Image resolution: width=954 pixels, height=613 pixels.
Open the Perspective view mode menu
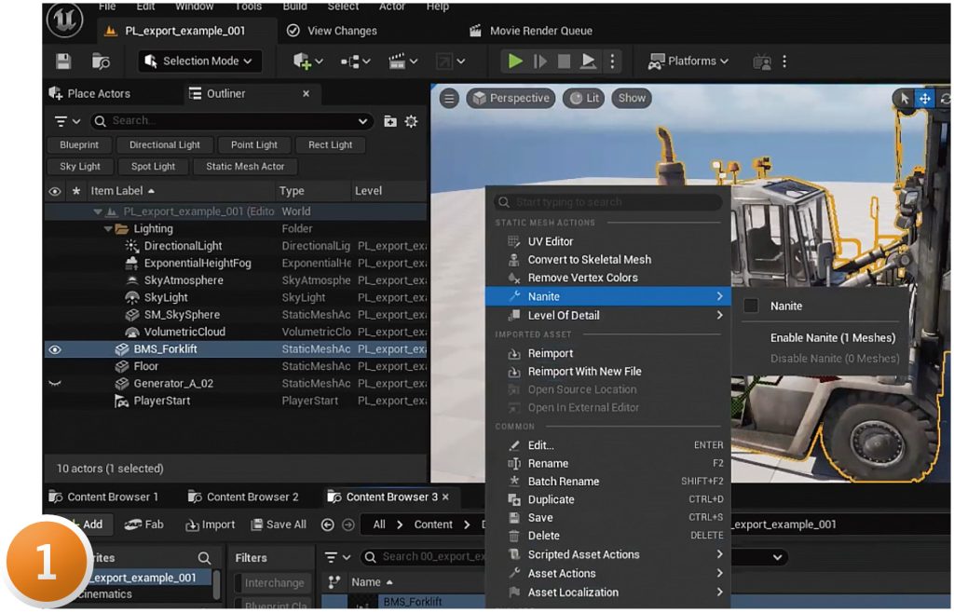511,99
